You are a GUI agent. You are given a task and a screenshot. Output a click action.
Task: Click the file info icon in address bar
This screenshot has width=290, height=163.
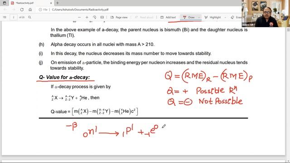[x=40, y=10]
